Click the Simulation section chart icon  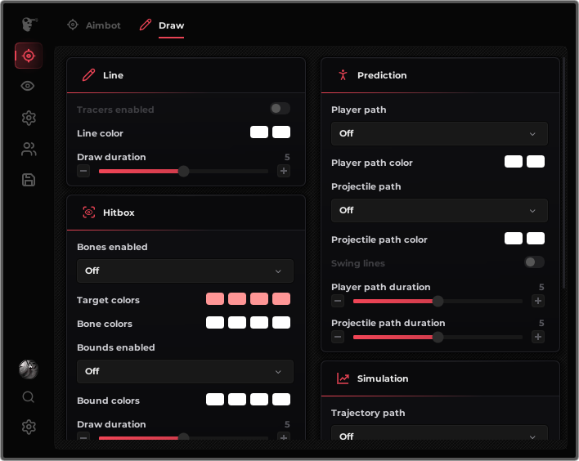coord(343,378)
